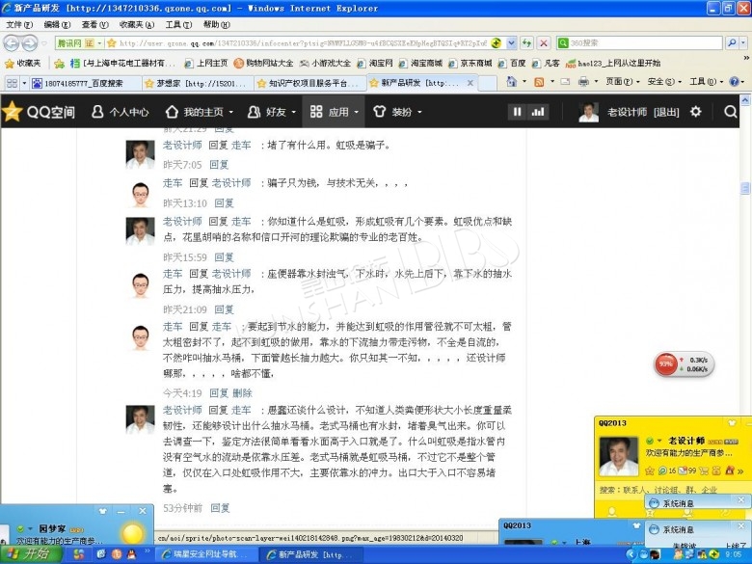This screenshot has height=564, width=752.
Task: Expand the address bar history dropdown
Action: pyautogui.click(x=512, y=43)
